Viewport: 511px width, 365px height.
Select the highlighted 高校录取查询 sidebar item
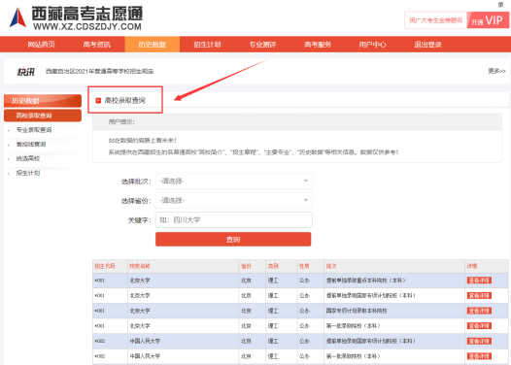click(43, 116)
